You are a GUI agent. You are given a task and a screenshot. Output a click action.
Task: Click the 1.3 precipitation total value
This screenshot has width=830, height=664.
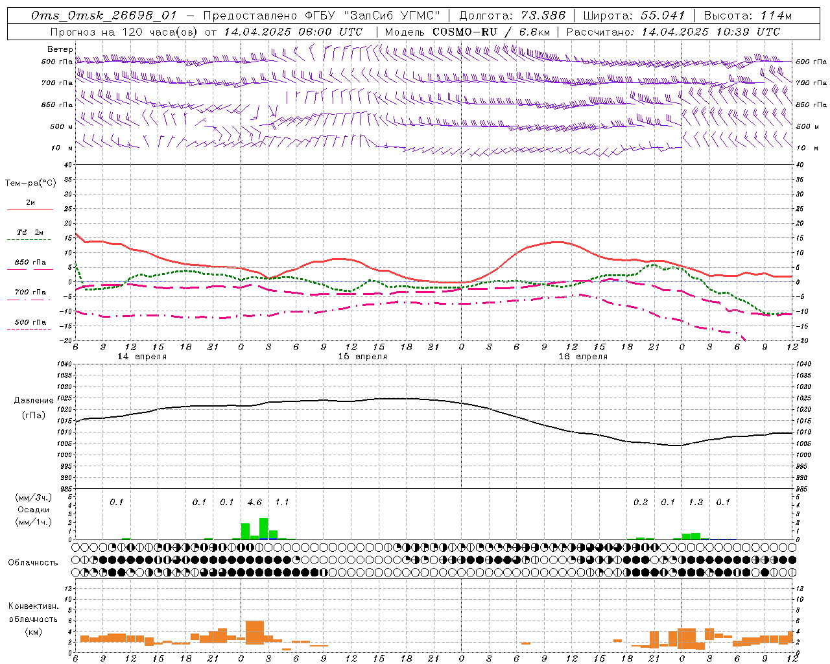[696, 503]
